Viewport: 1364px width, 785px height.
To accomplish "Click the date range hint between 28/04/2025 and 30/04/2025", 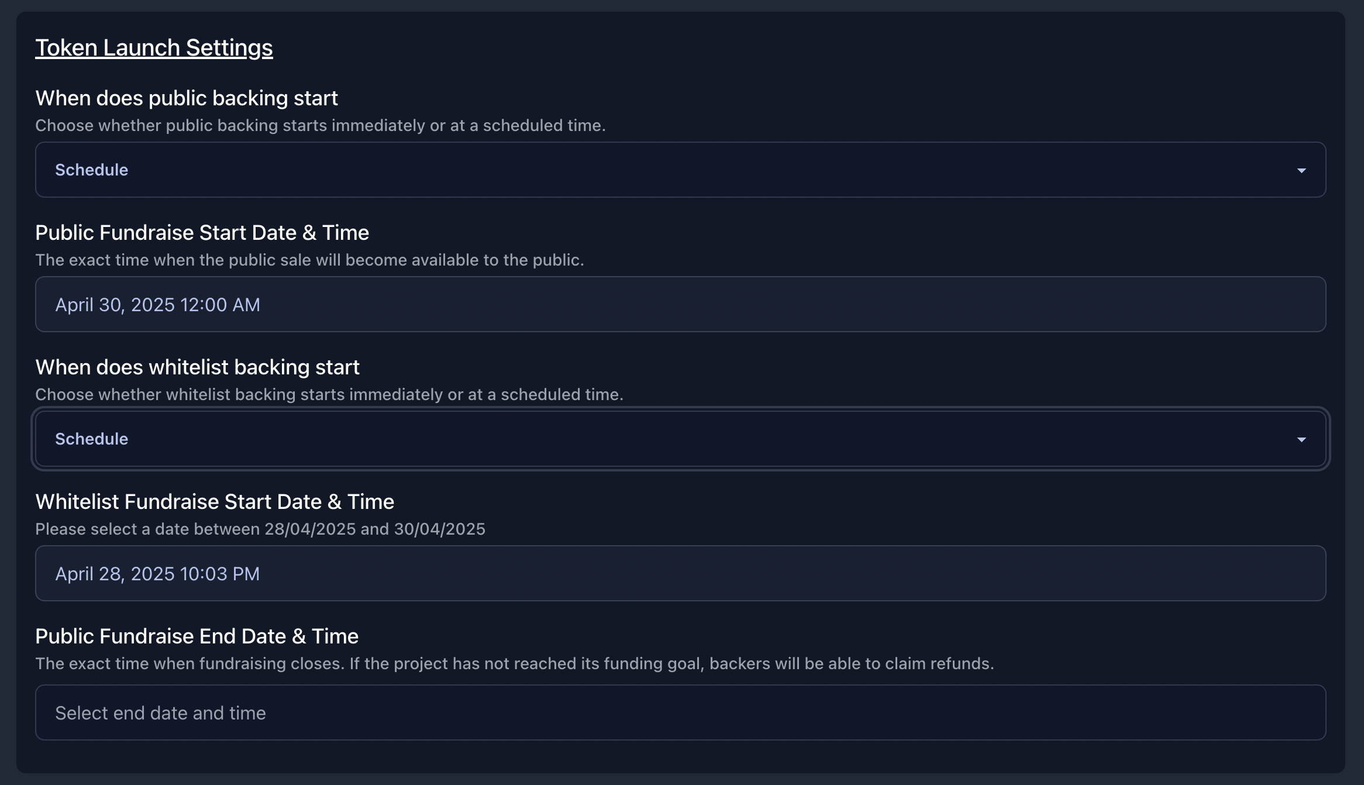I will 260,528.
